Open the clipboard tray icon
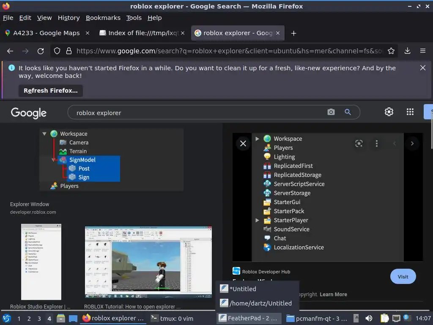The width and height of the screenshot is (433, 325). [x=384, y=318]
